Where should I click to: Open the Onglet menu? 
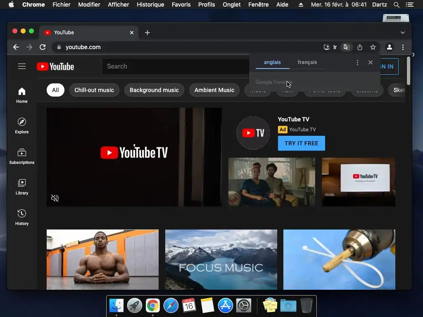pos(231,5)
